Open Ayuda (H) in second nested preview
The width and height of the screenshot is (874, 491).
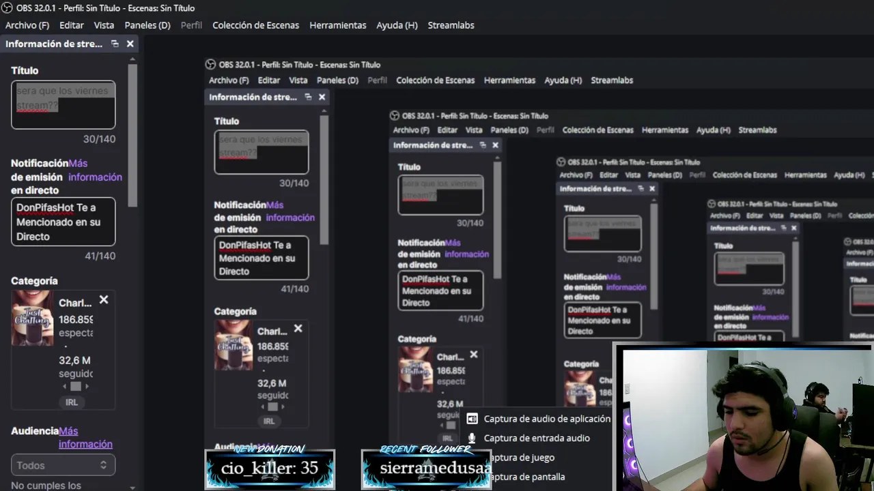[x=714, y=130]
